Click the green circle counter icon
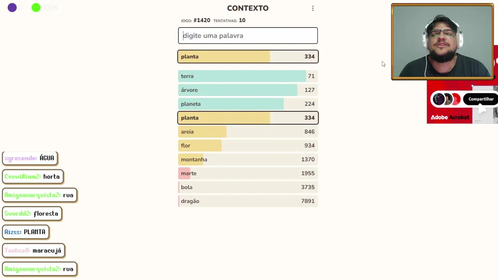The width and height of the screenshot is (498, 280). coord(36,7)
